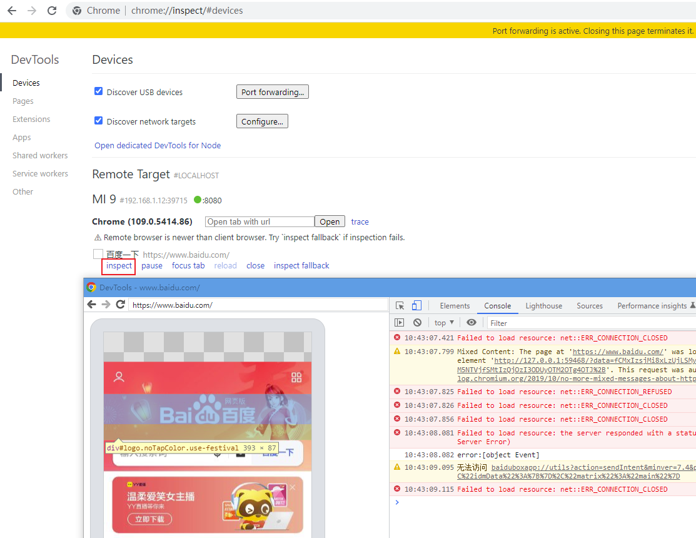The height and width of the screenshot is (538, 696).
Task: Click the Open tab with url field
Action: pyautogui.click(x=260, y=221)
